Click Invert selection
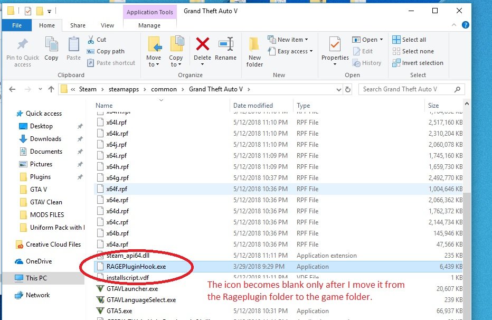Viewport: 492px width, 320px height. coord(418,63)
